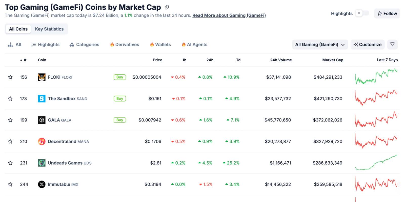Copy the page title using the copy icon

[167, 7]
